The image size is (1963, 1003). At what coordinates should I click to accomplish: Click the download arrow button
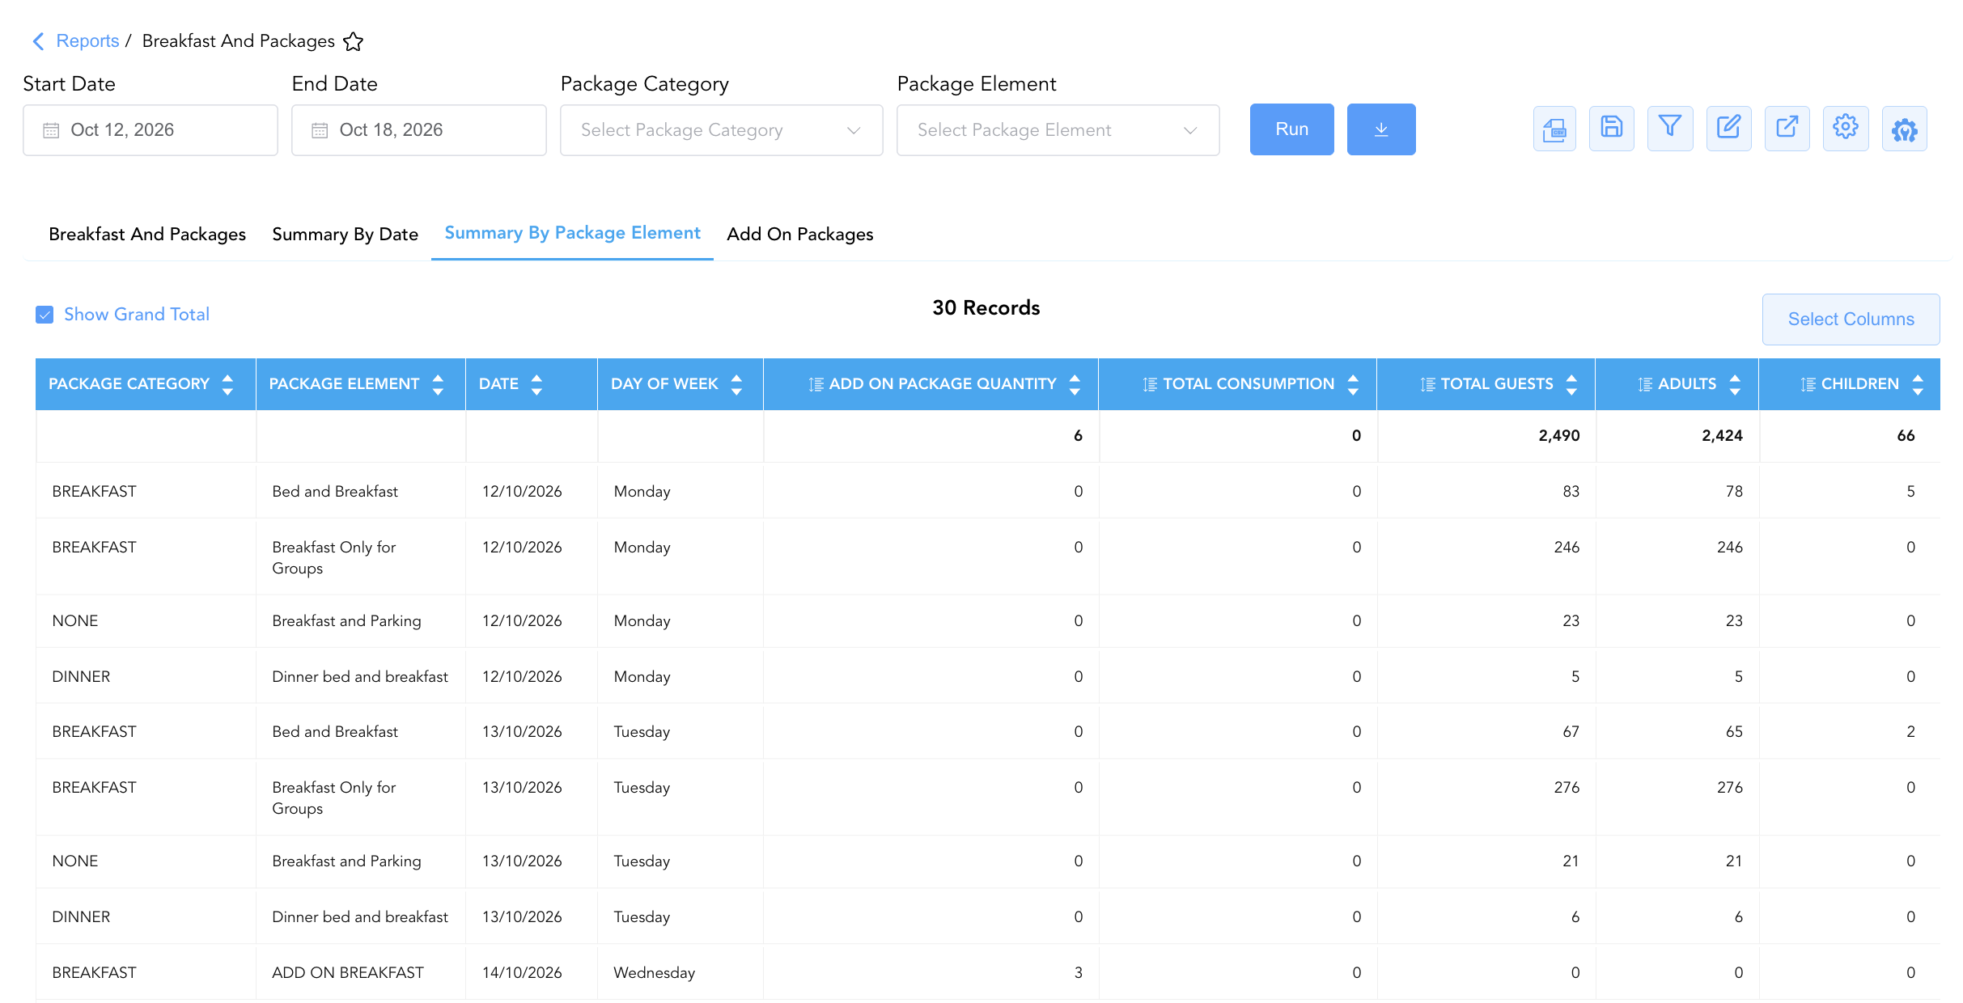point(1381,129)
